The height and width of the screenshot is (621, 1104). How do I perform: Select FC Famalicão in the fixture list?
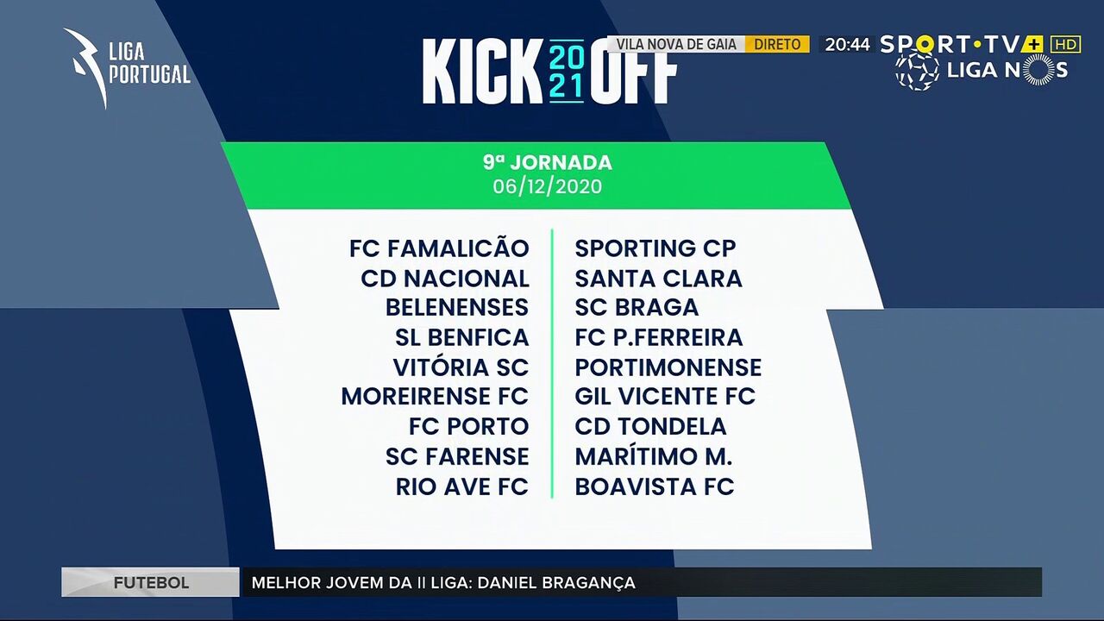point(439,248)
